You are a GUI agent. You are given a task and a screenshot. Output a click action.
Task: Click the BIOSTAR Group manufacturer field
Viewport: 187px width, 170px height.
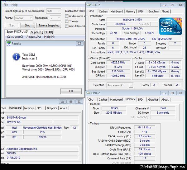[42, 118]
